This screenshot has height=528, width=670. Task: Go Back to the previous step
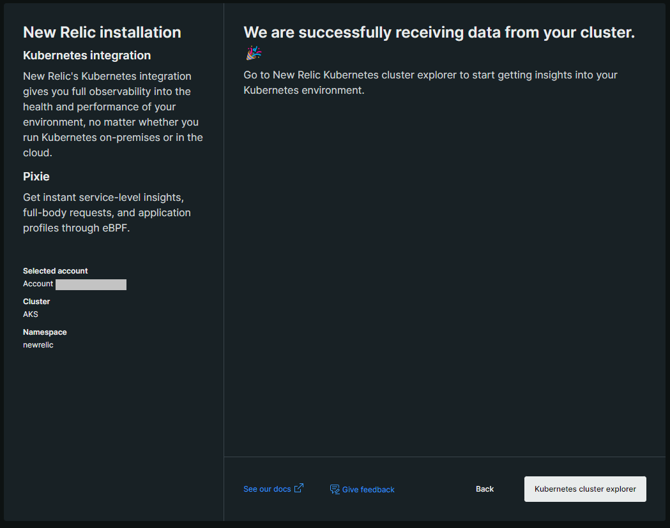click(485, 488)
